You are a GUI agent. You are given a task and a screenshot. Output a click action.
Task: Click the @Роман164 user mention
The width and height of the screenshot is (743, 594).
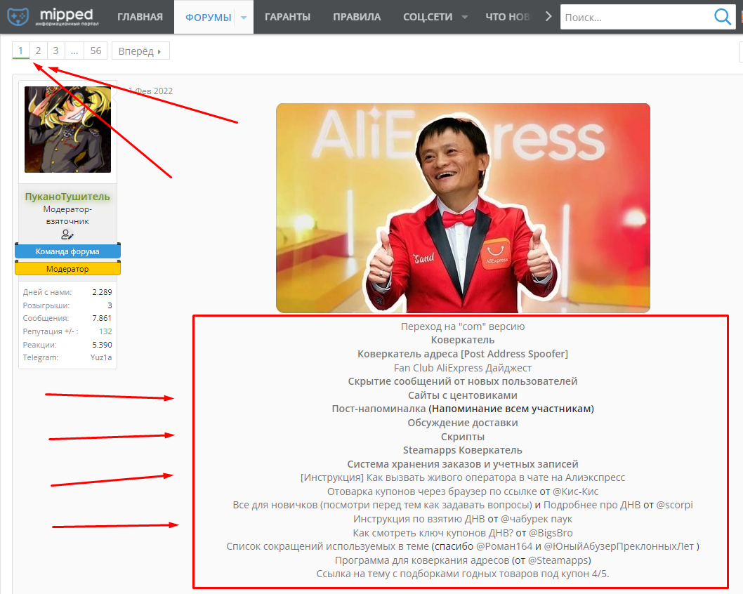point(504,546)
